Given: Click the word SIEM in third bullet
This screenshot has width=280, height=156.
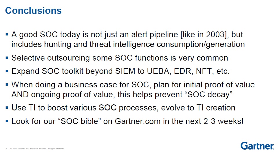Looking at the screenshot, I should [125, 71].
